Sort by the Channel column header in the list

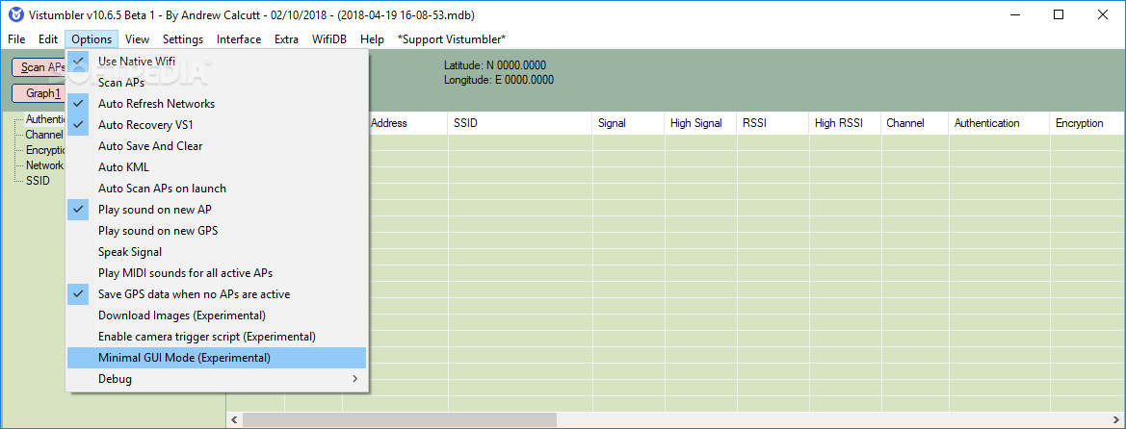coord(915,123)
